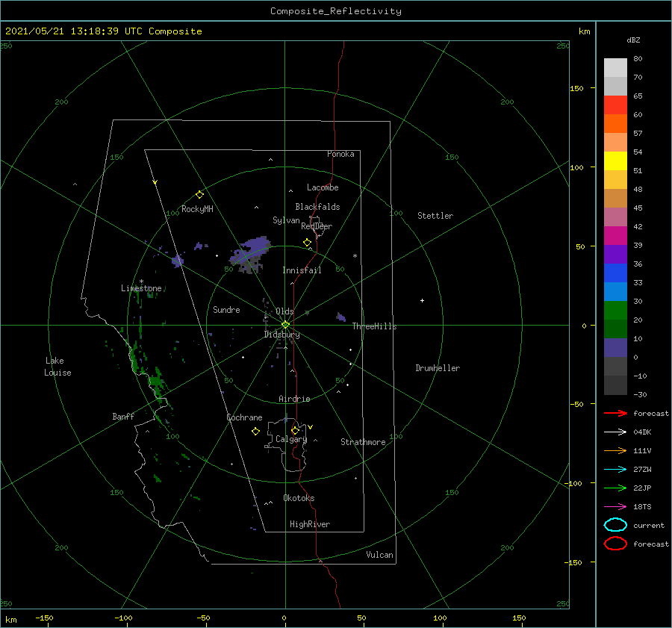This screenshot has width=672, height=628.
Task: Click the green 22JP arrow icon
Action: [x=615, y=488]
